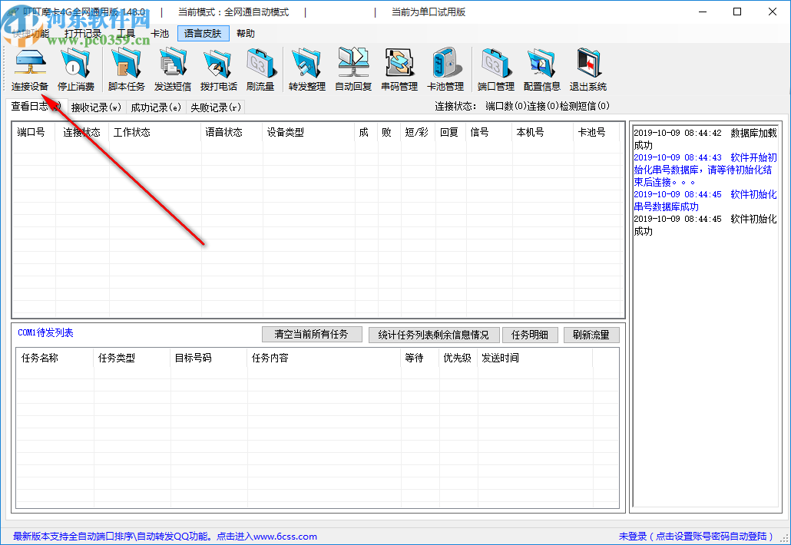Open 端口管理 port management
This screenshot has height=545, width=791.
(496, 70)
